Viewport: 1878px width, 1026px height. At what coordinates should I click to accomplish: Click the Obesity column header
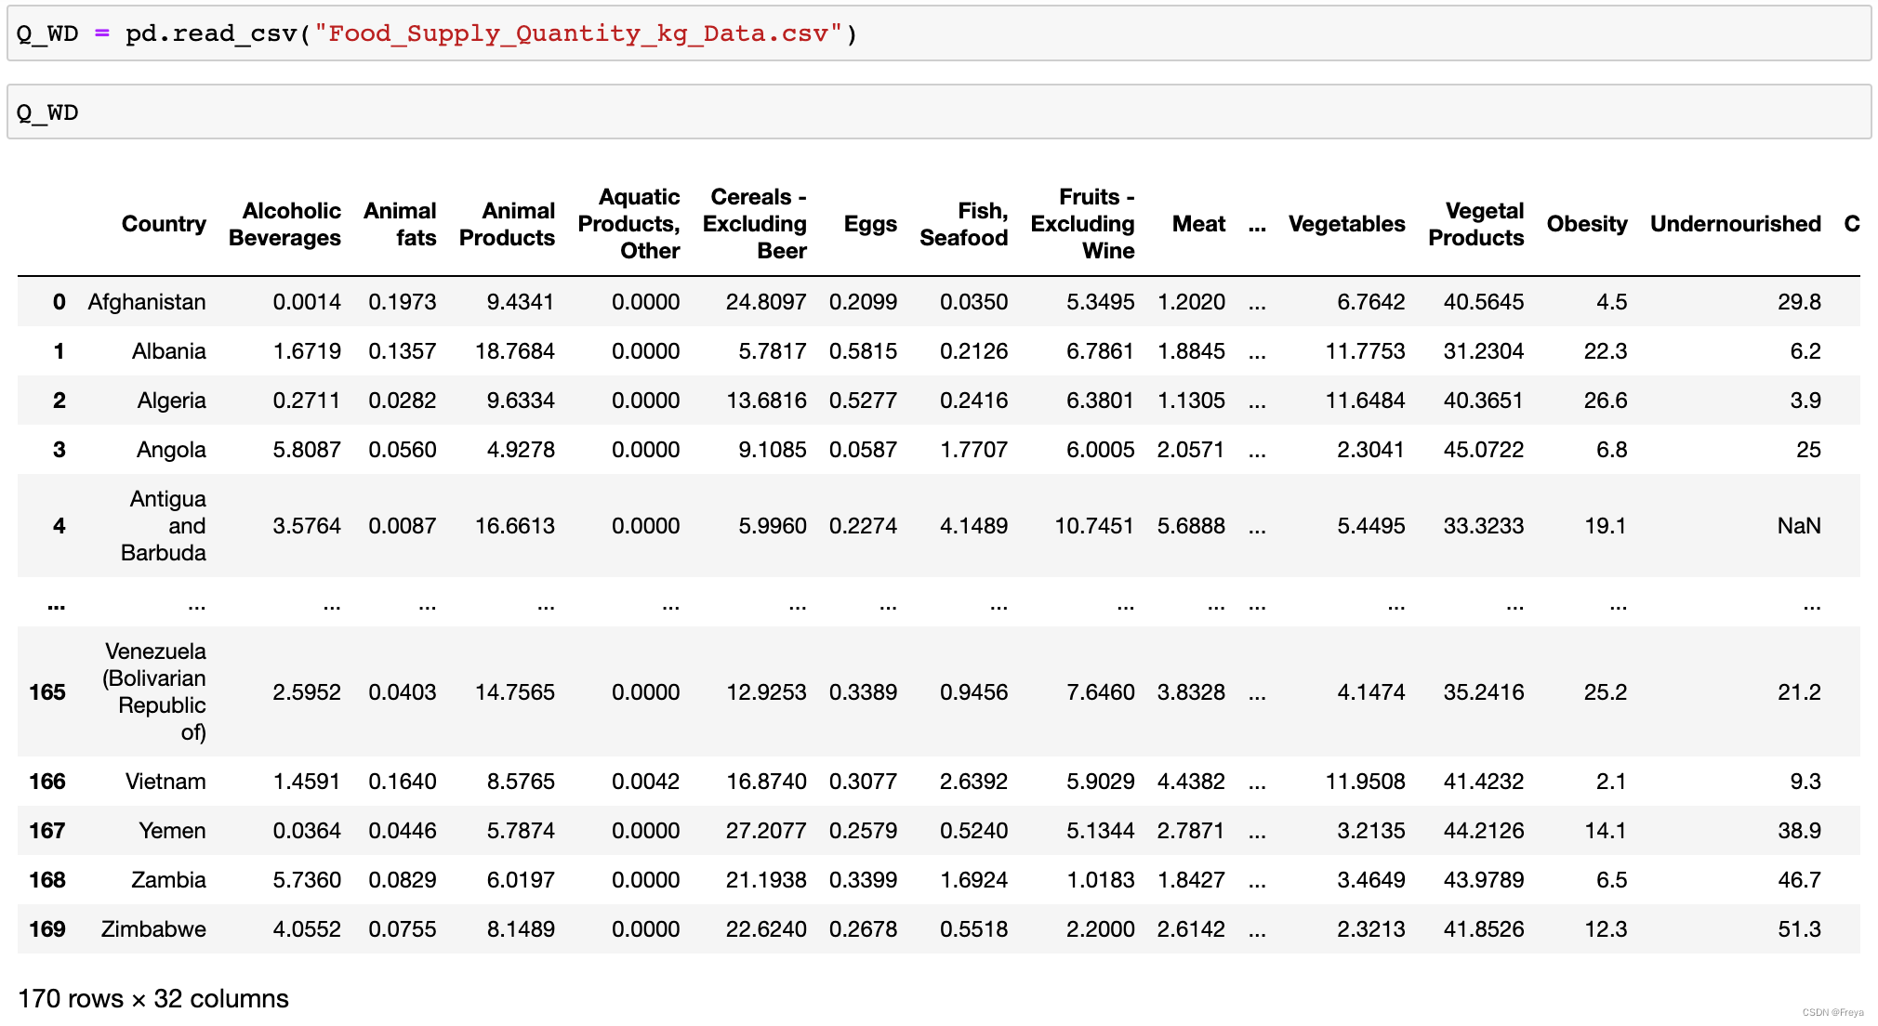pyautogui.click(x=1587, y=224)
